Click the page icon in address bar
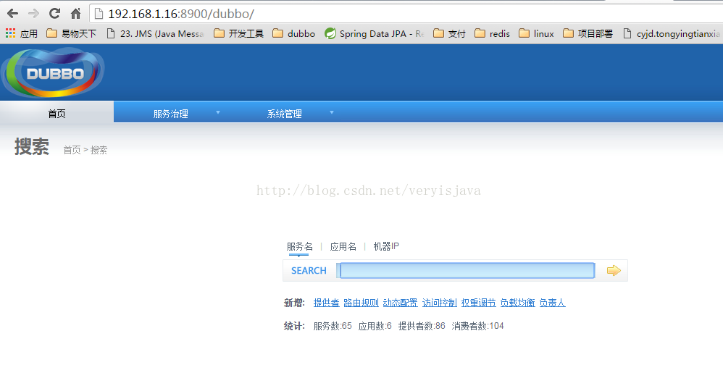723x365 pixels. (x=99, y=14)
